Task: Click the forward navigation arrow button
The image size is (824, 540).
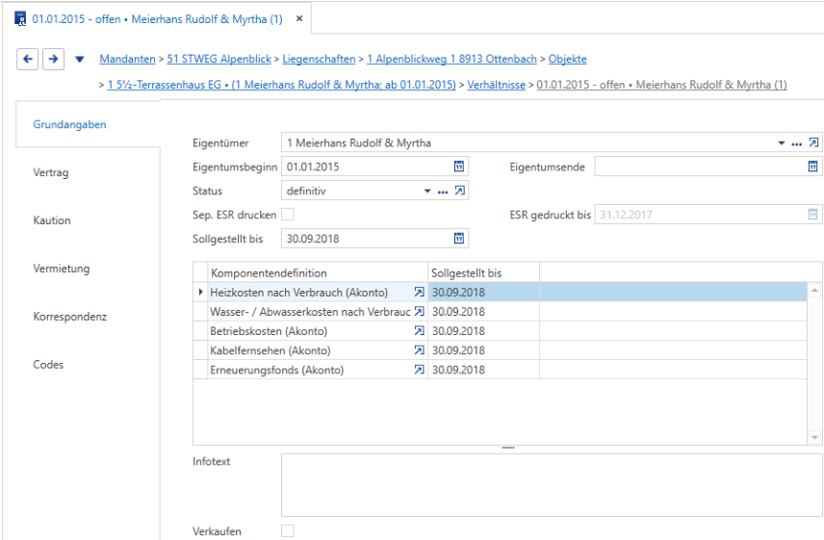Action: coord(53,59)
